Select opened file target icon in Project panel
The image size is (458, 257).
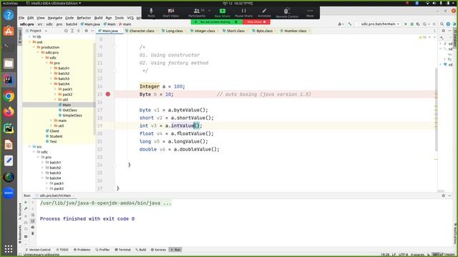[66, 31]
